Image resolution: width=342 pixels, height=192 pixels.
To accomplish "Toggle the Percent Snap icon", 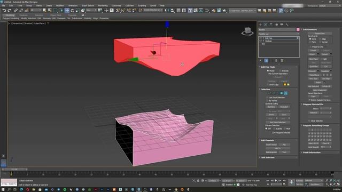I will 129,11.
